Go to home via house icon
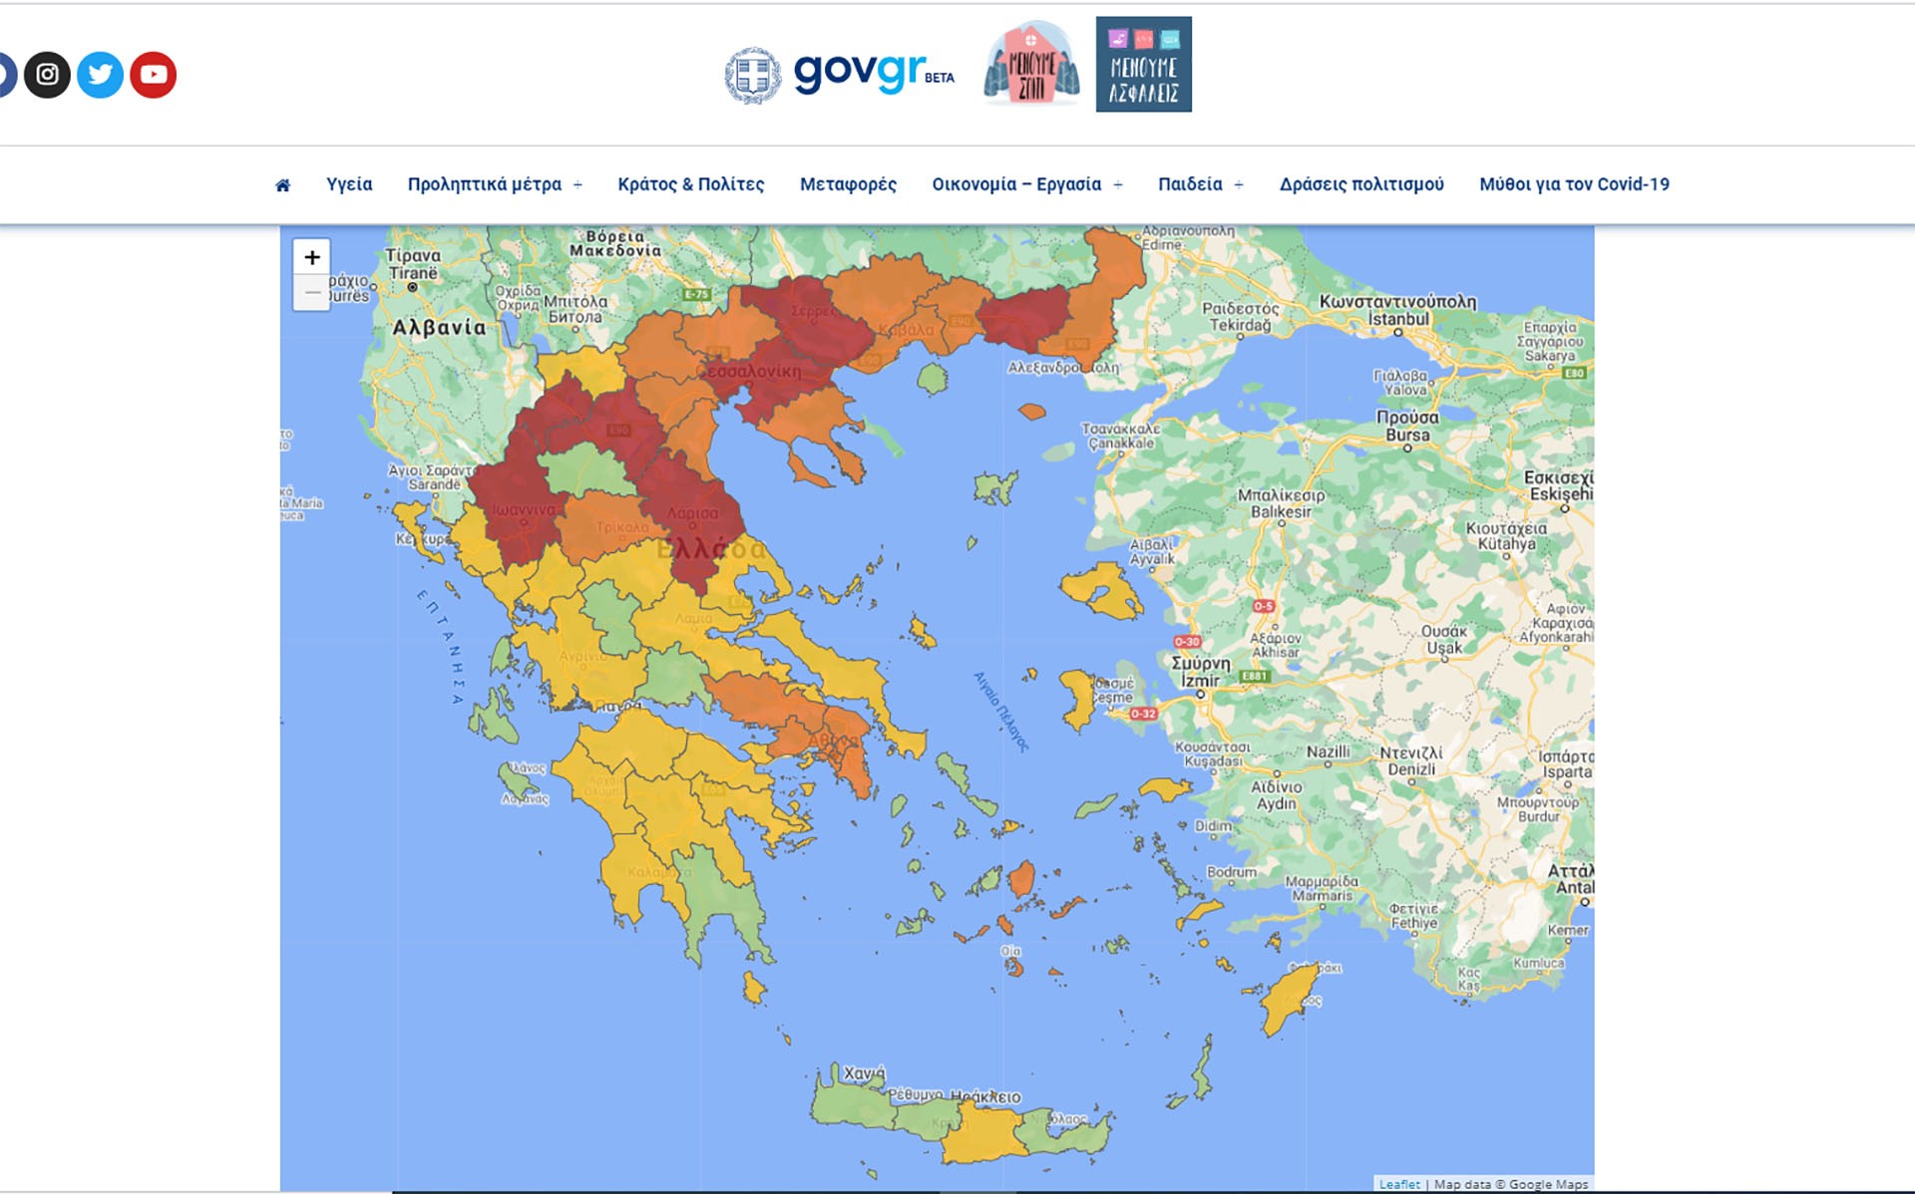1915x1194 pixels. [283, 185]
